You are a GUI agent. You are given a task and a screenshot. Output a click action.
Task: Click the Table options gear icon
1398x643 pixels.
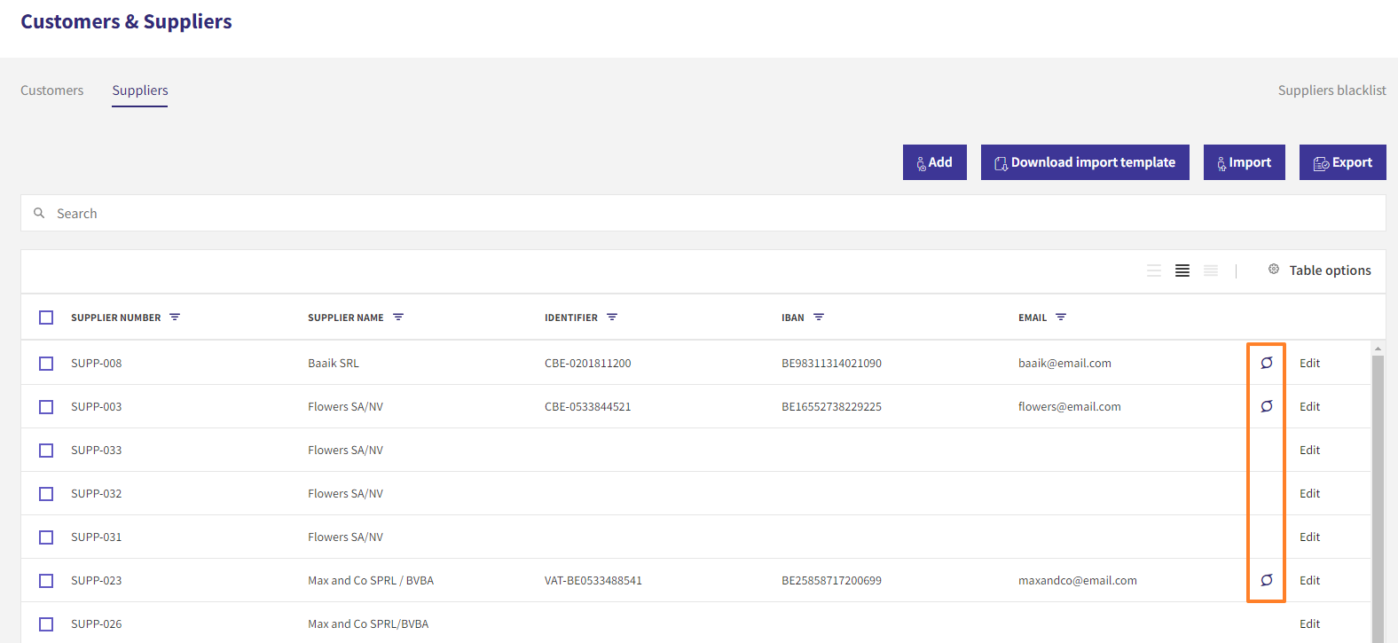tap(1274, 269)
